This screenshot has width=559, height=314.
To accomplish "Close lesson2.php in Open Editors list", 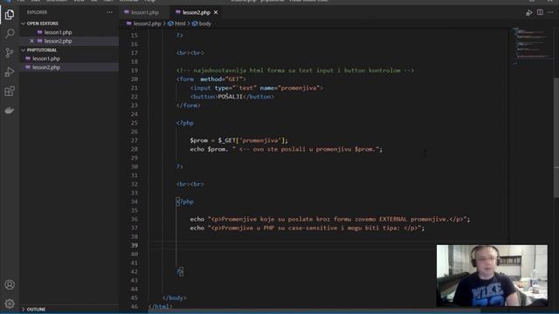I will (x=32, y=41).
